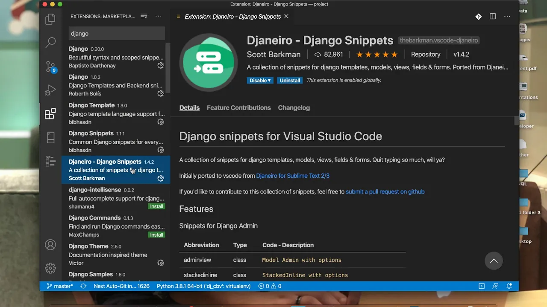Open the Run and Debug view
The width and height of the screenshot is (547, 307).
pyautogui.click(x=50, y=90)
